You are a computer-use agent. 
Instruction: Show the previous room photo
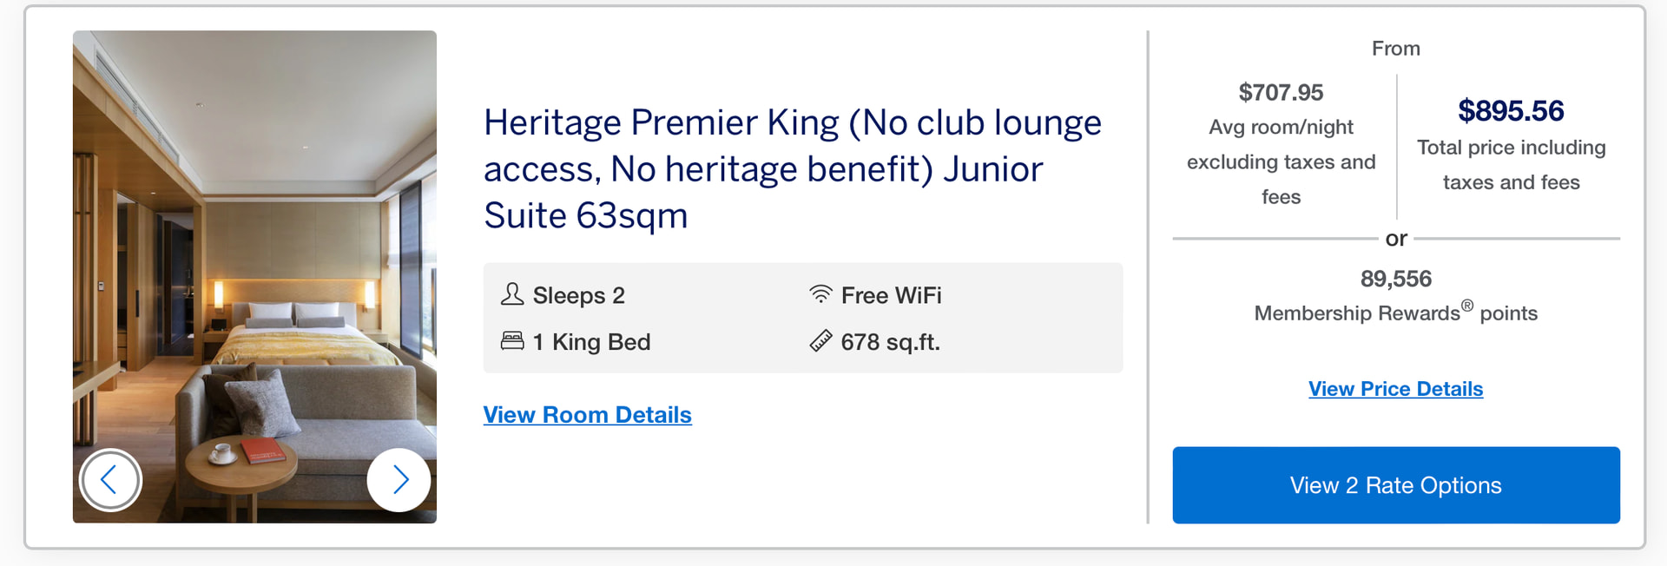coord(110,479)
